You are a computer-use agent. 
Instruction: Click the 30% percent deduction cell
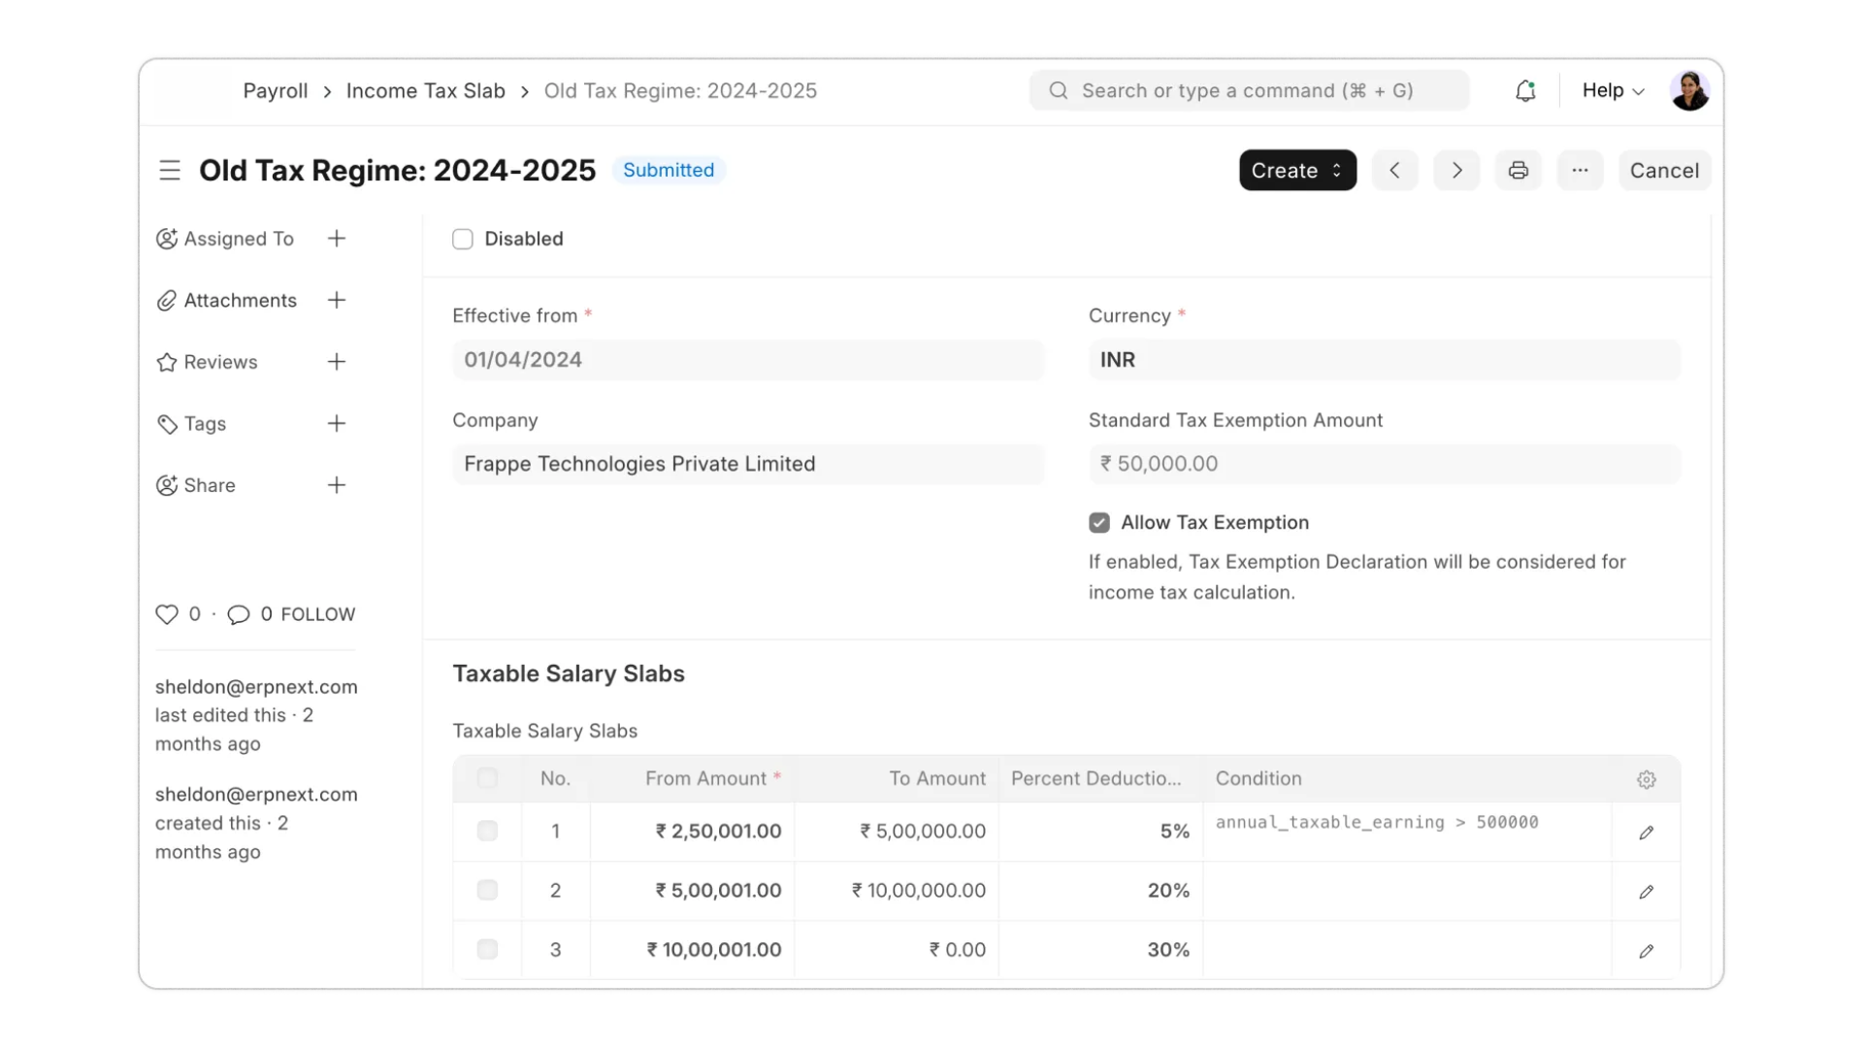(x=1101, y=950)
